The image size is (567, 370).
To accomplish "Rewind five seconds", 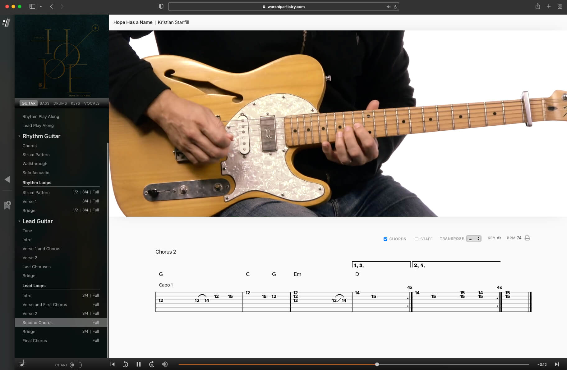I will tap(126, 364).
